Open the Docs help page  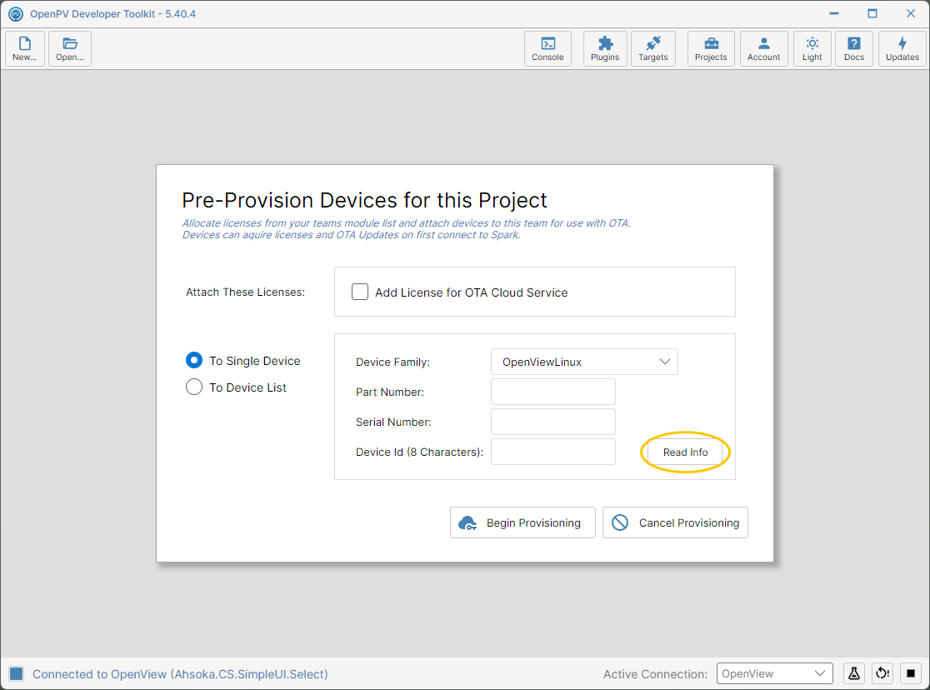[x=854, y=48]
